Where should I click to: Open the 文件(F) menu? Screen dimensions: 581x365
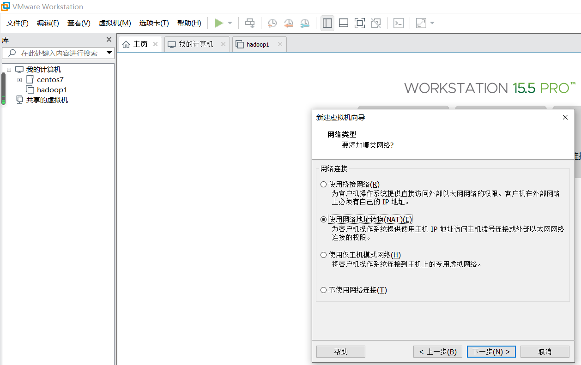pos(18,23)
